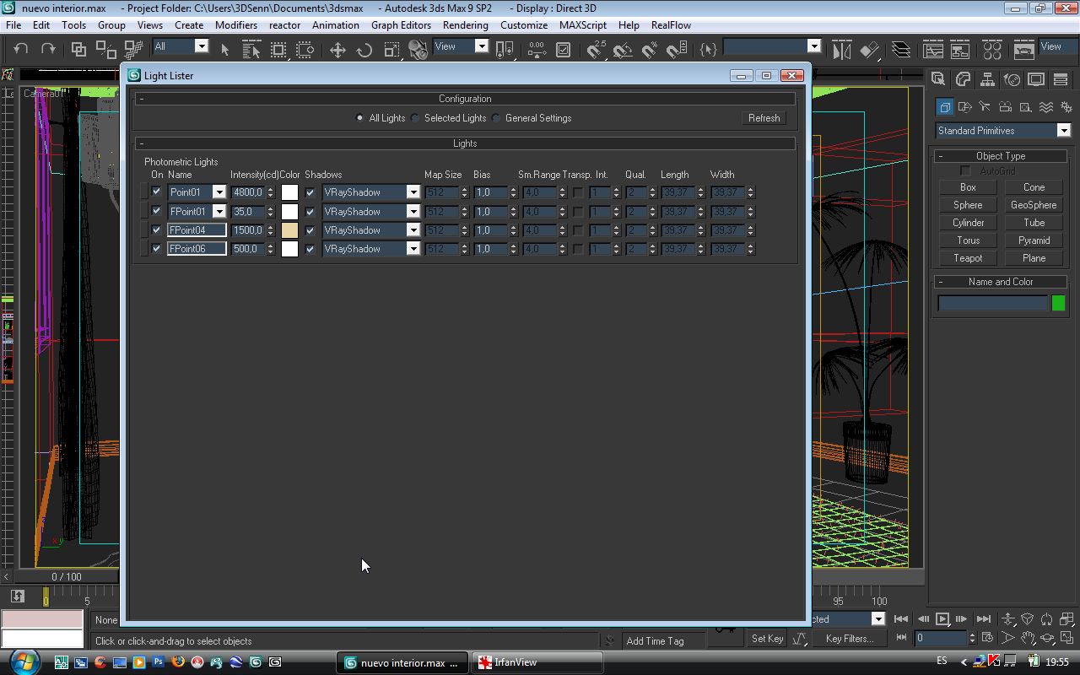This screenshot has width=1080, height=675.
Task: Open the shadow type dropdown for FPoint04
Action: click(x=413, y=229)
